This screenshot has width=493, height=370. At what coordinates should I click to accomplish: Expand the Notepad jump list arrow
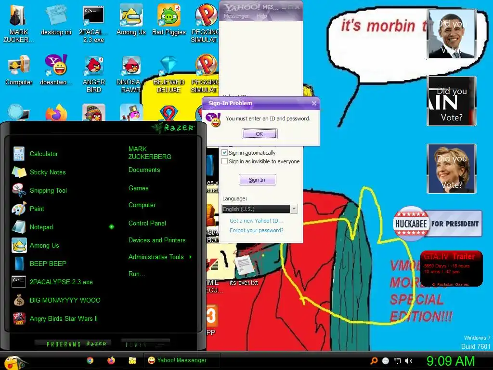coord(112,226)
